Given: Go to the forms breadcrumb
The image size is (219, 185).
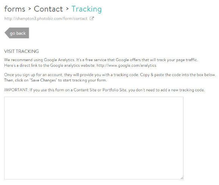Looking at the screenshot, I should [15, 9].
